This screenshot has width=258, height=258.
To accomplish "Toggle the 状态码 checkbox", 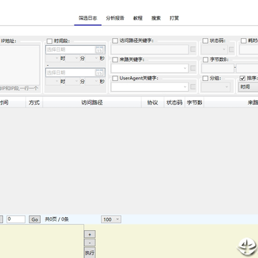I will (206, 41).
